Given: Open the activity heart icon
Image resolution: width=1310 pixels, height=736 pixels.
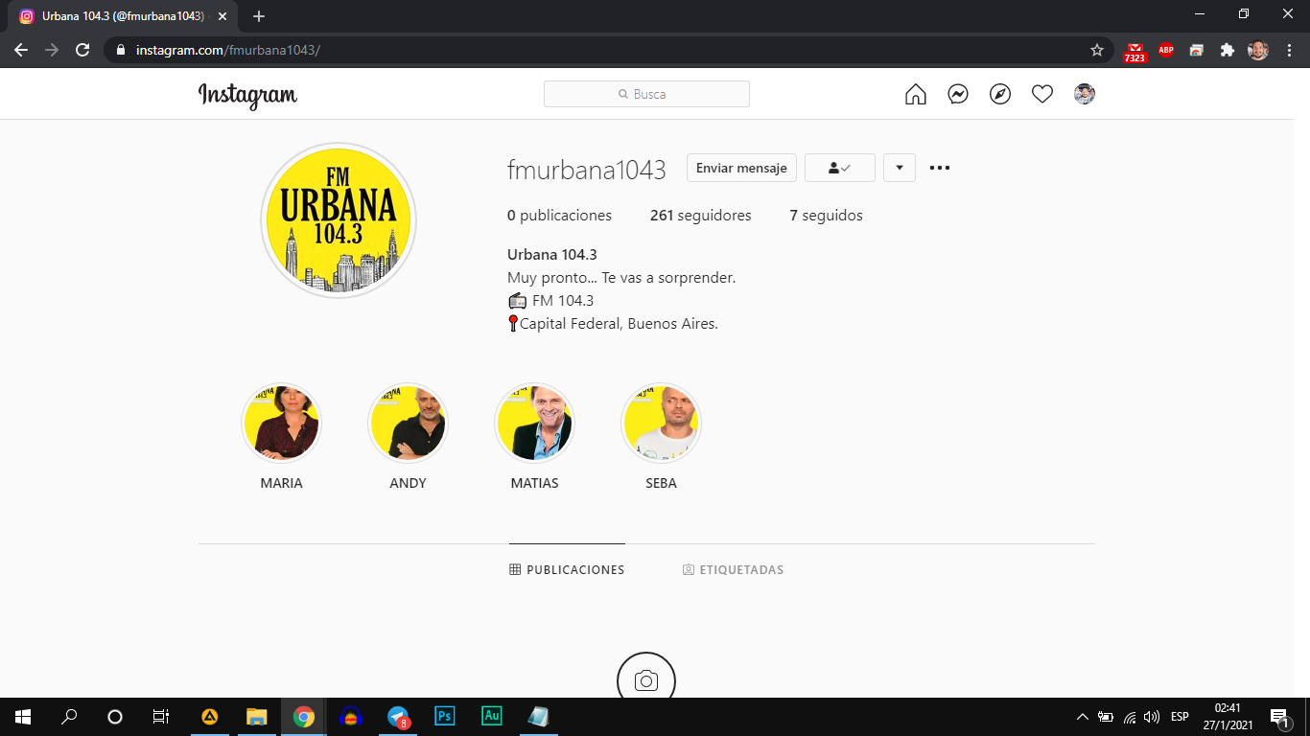Looking at the screenshot, I should [x=1042, y=94].
